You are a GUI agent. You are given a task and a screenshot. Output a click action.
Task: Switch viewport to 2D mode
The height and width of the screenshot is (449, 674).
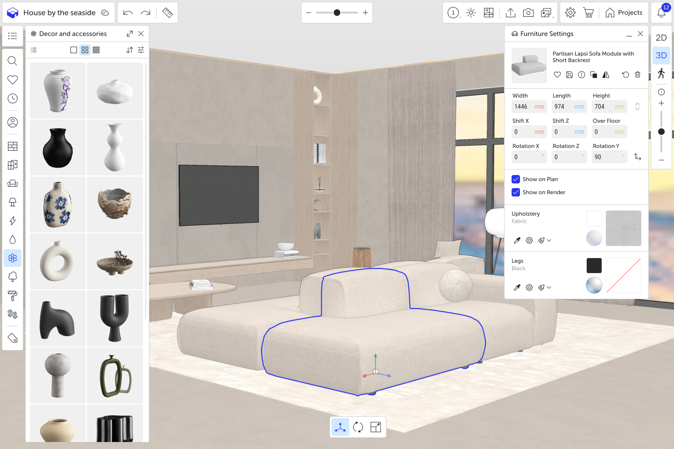pyautogui.click(x=661, y=38)
